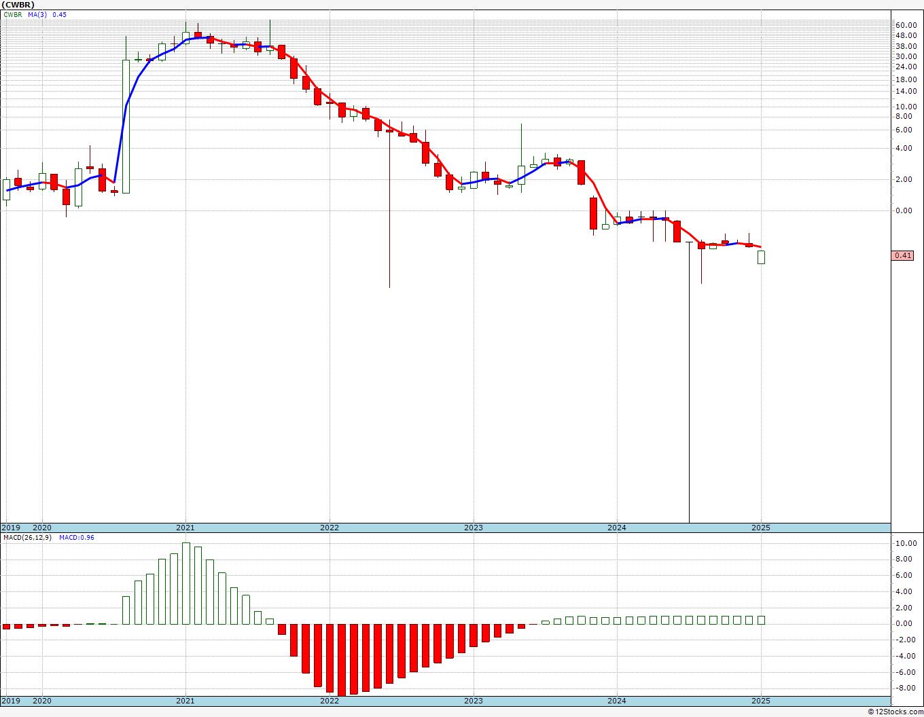Select the tallest green MACD bar at 2021
Viewport: 924px width, 717px height.
pos(186,583)
